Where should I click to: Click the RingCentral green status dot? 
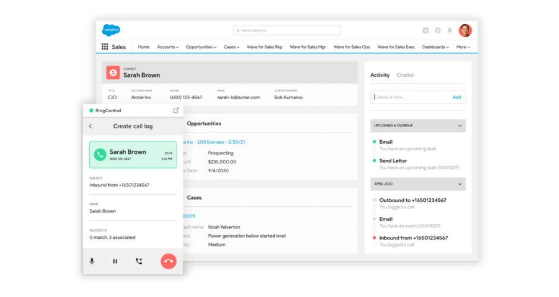pyautogui.click(x=91, y=110)
